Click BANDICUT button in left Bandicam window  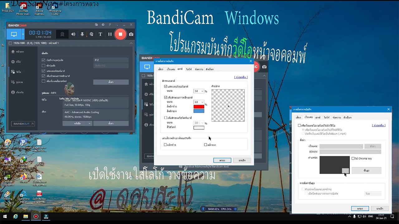click(x=23, y=124)
